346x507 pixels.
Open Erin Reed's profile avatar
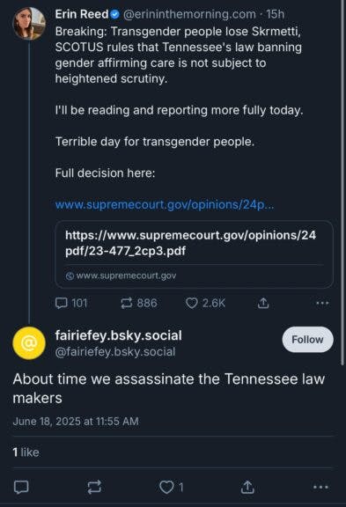29,24
